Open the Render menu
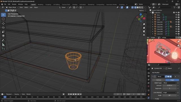The height and width of the screenshot is (102, 181). click(14, 4)
